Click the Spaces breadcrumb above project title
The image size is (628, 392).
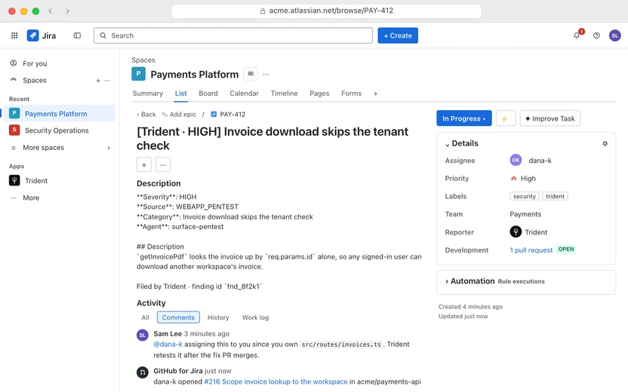143,60
